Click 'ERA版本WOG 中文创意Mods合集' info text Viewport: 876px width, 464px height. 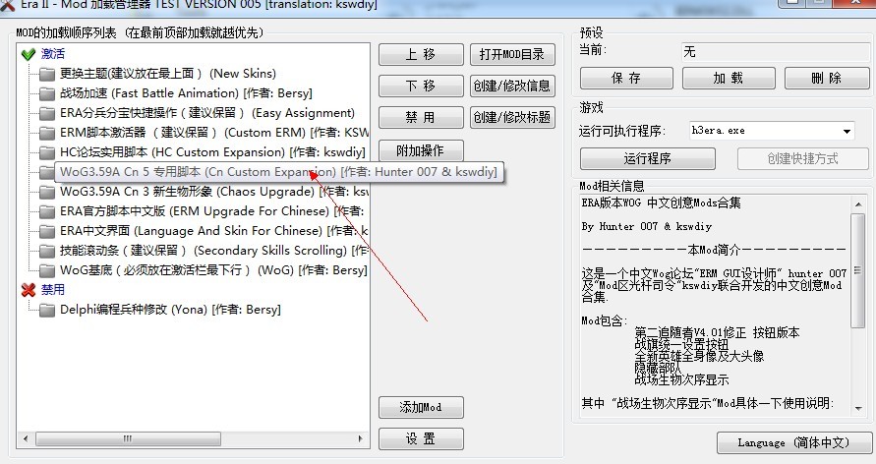[x=661, y=203]
